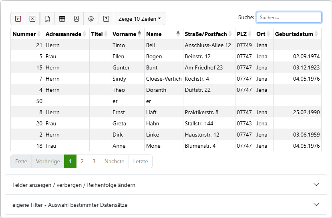Image resolution: width=332 pixels, height=218 pixels.
Task: Open the 'Zeige 10 Zeilen' dropdown
Action: 139,19
